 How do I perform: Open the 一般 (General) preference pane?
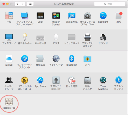coord(9,16)
